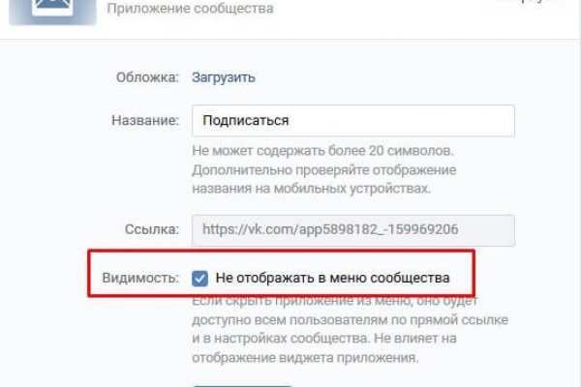
Task: Click the Загрузить cover upload link
Action: pos(224,76)
